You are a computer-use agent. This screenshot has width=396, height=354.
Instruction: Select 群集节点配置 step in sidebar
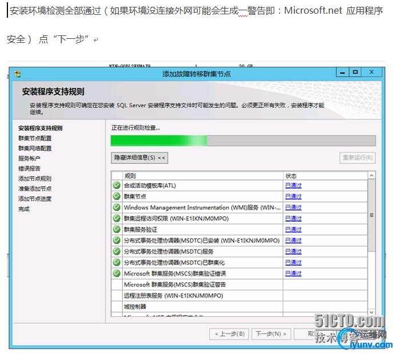(x=35, y=138)
